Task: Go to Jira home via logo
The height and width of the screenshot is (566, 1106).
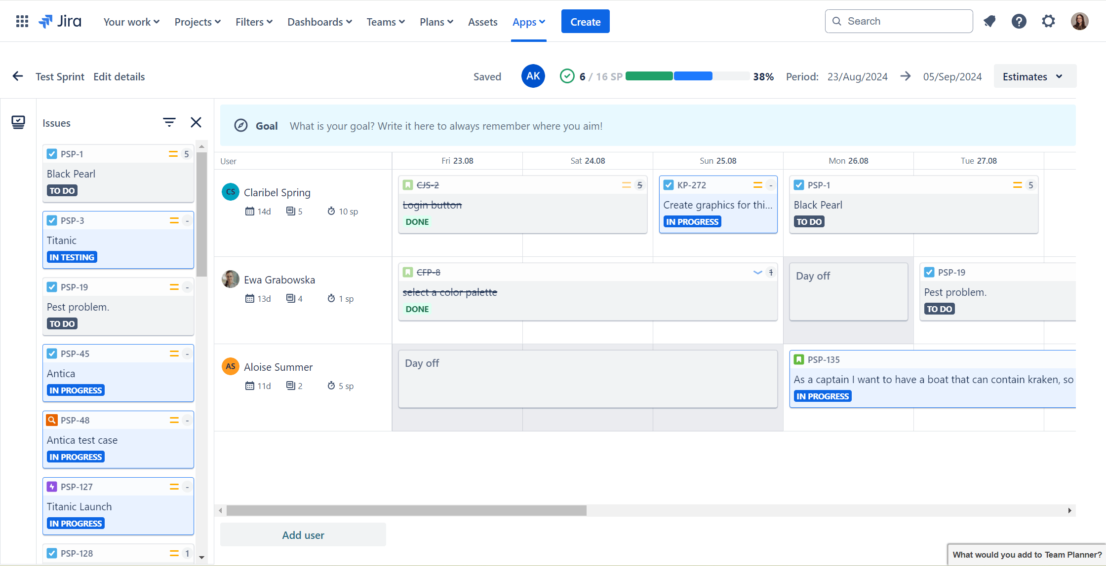Action: point(60,21)
